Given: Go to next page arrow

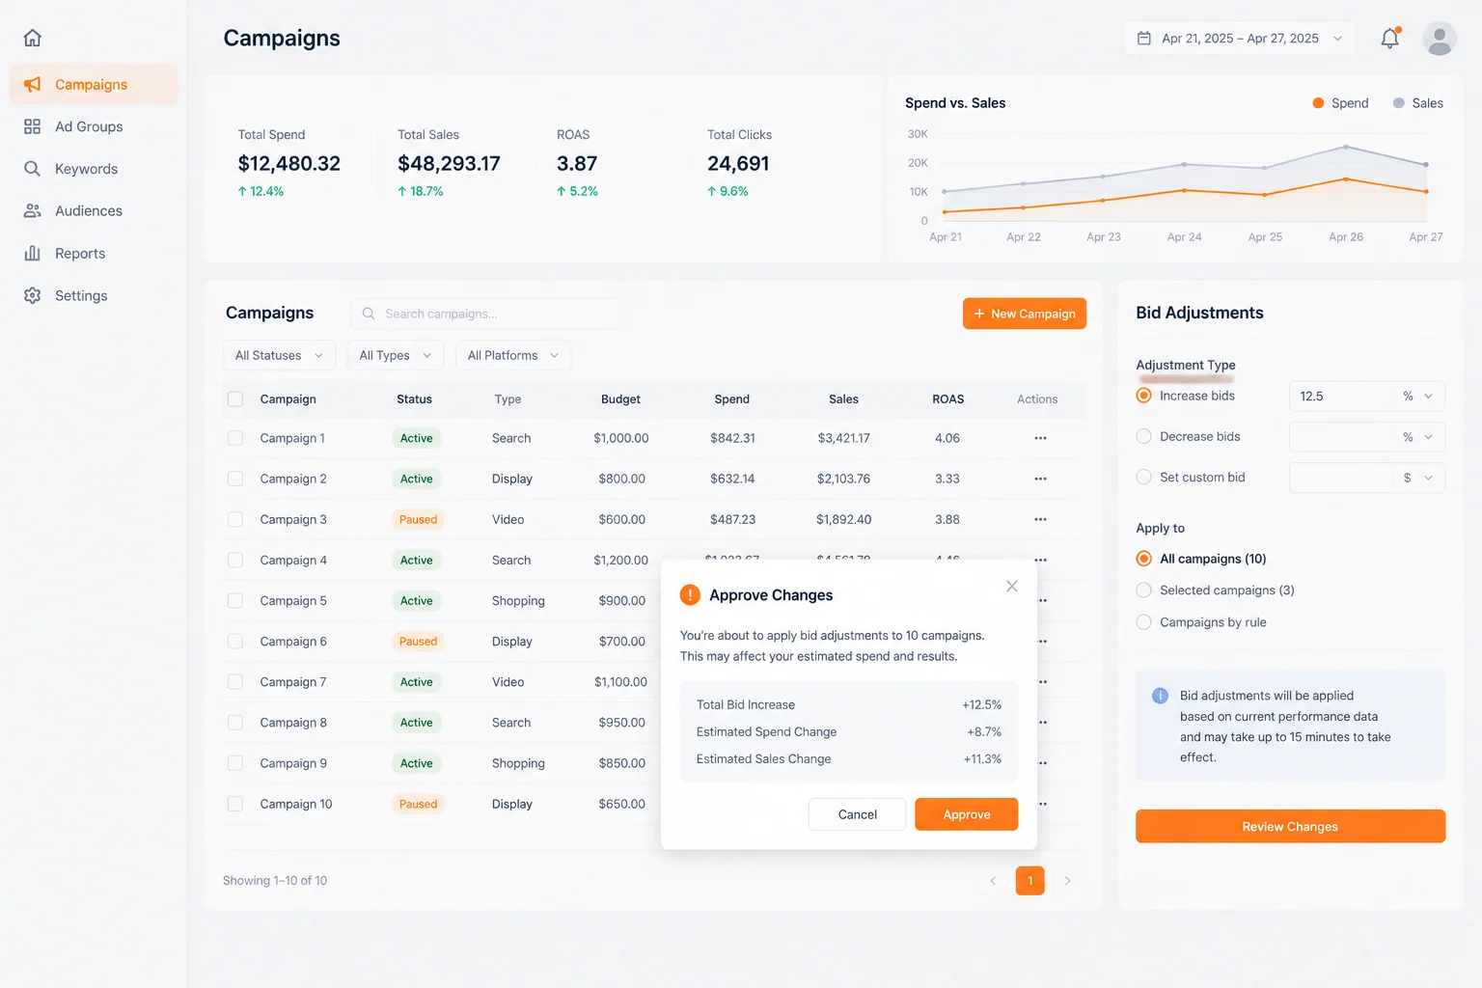Looking at the screenshot, I should (x=1067, y=881).
